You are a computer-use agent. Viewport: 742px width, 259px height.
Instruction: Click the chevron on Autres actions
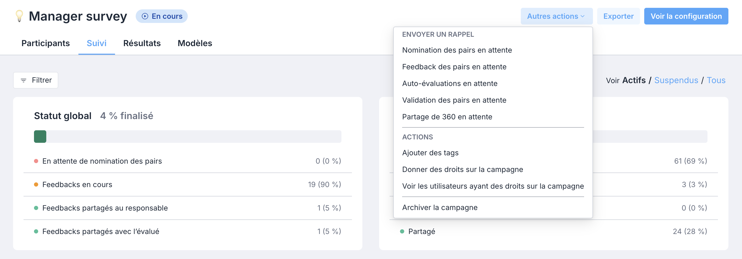coord(583,16)
